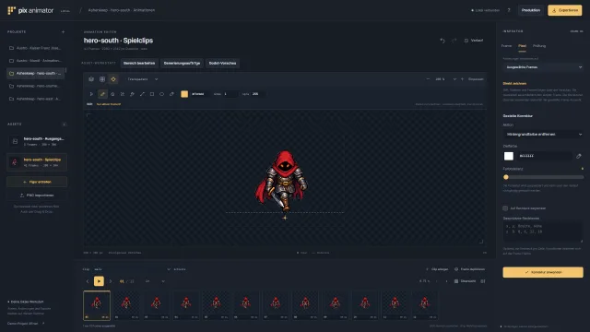Select frame 01 thumbnail in timeline
The image size is (590, 332).
(97, 305)
